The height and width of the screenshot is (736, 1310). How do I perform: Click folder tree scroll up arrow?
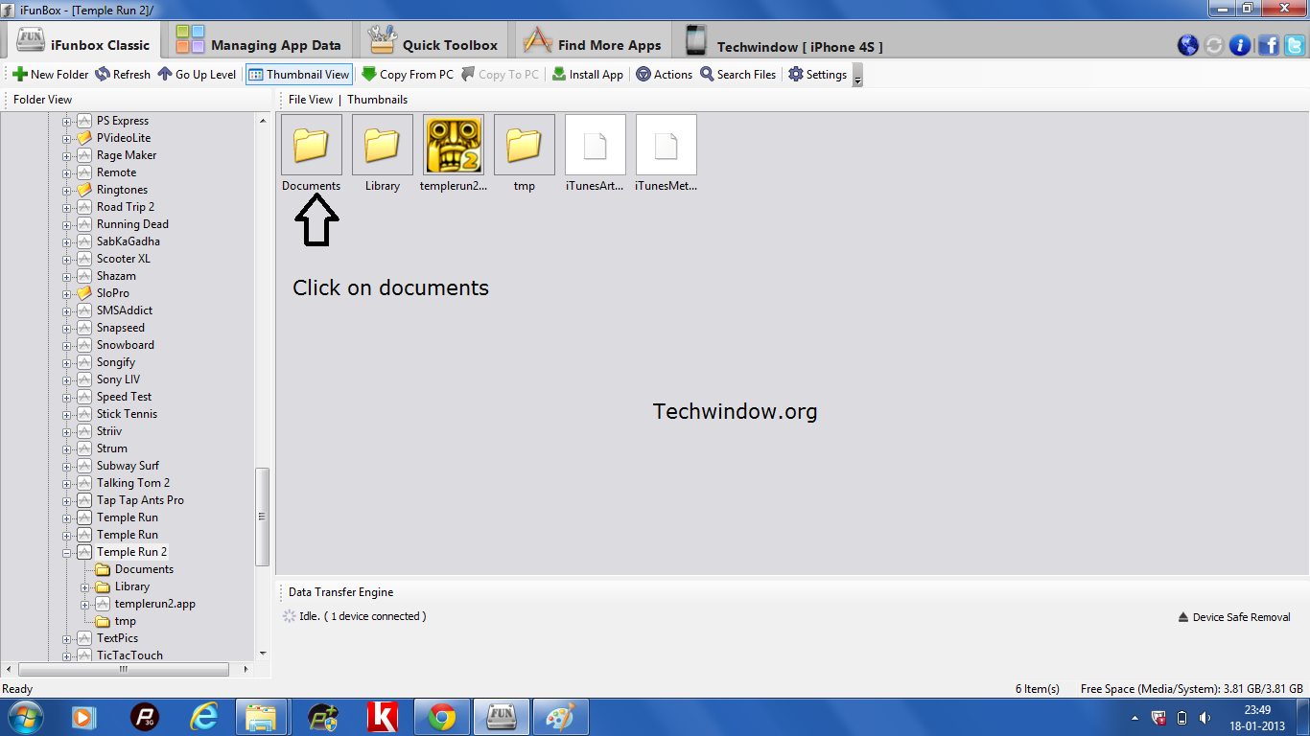262,120
